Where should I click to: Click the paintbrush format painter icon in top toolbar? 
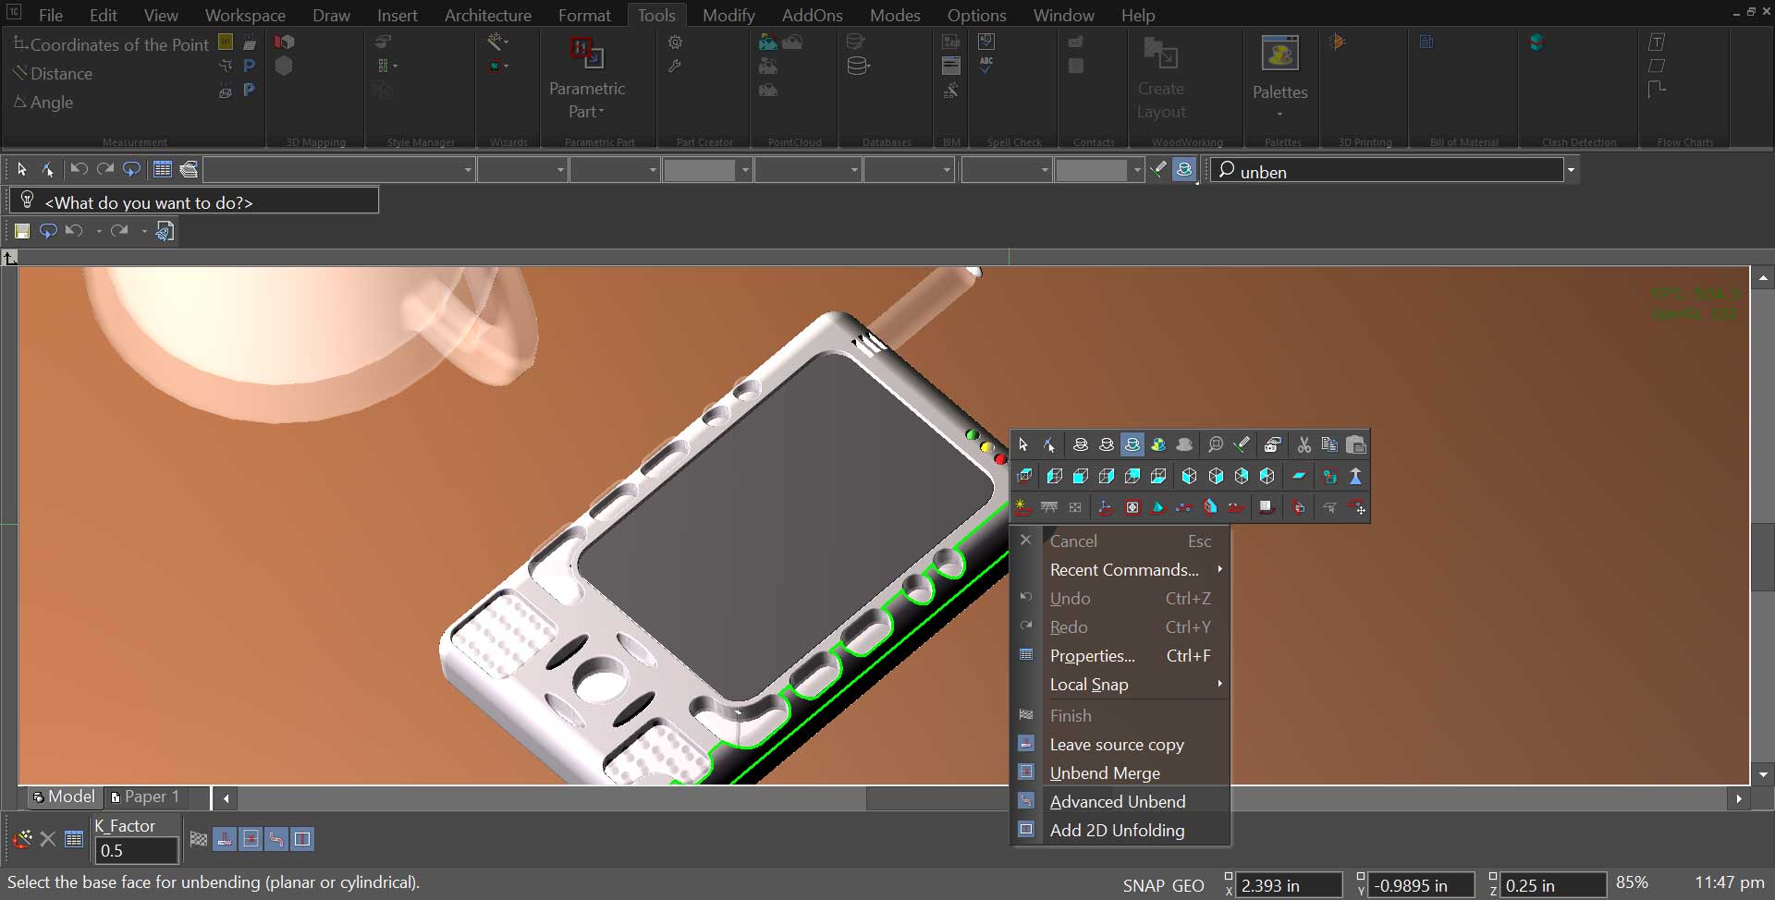coord(1158,169)
